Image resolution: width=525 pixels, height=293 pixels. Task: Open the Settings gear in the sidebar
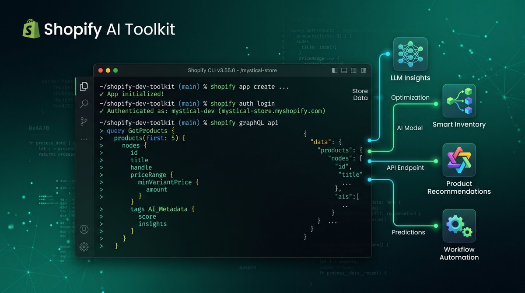84,247
